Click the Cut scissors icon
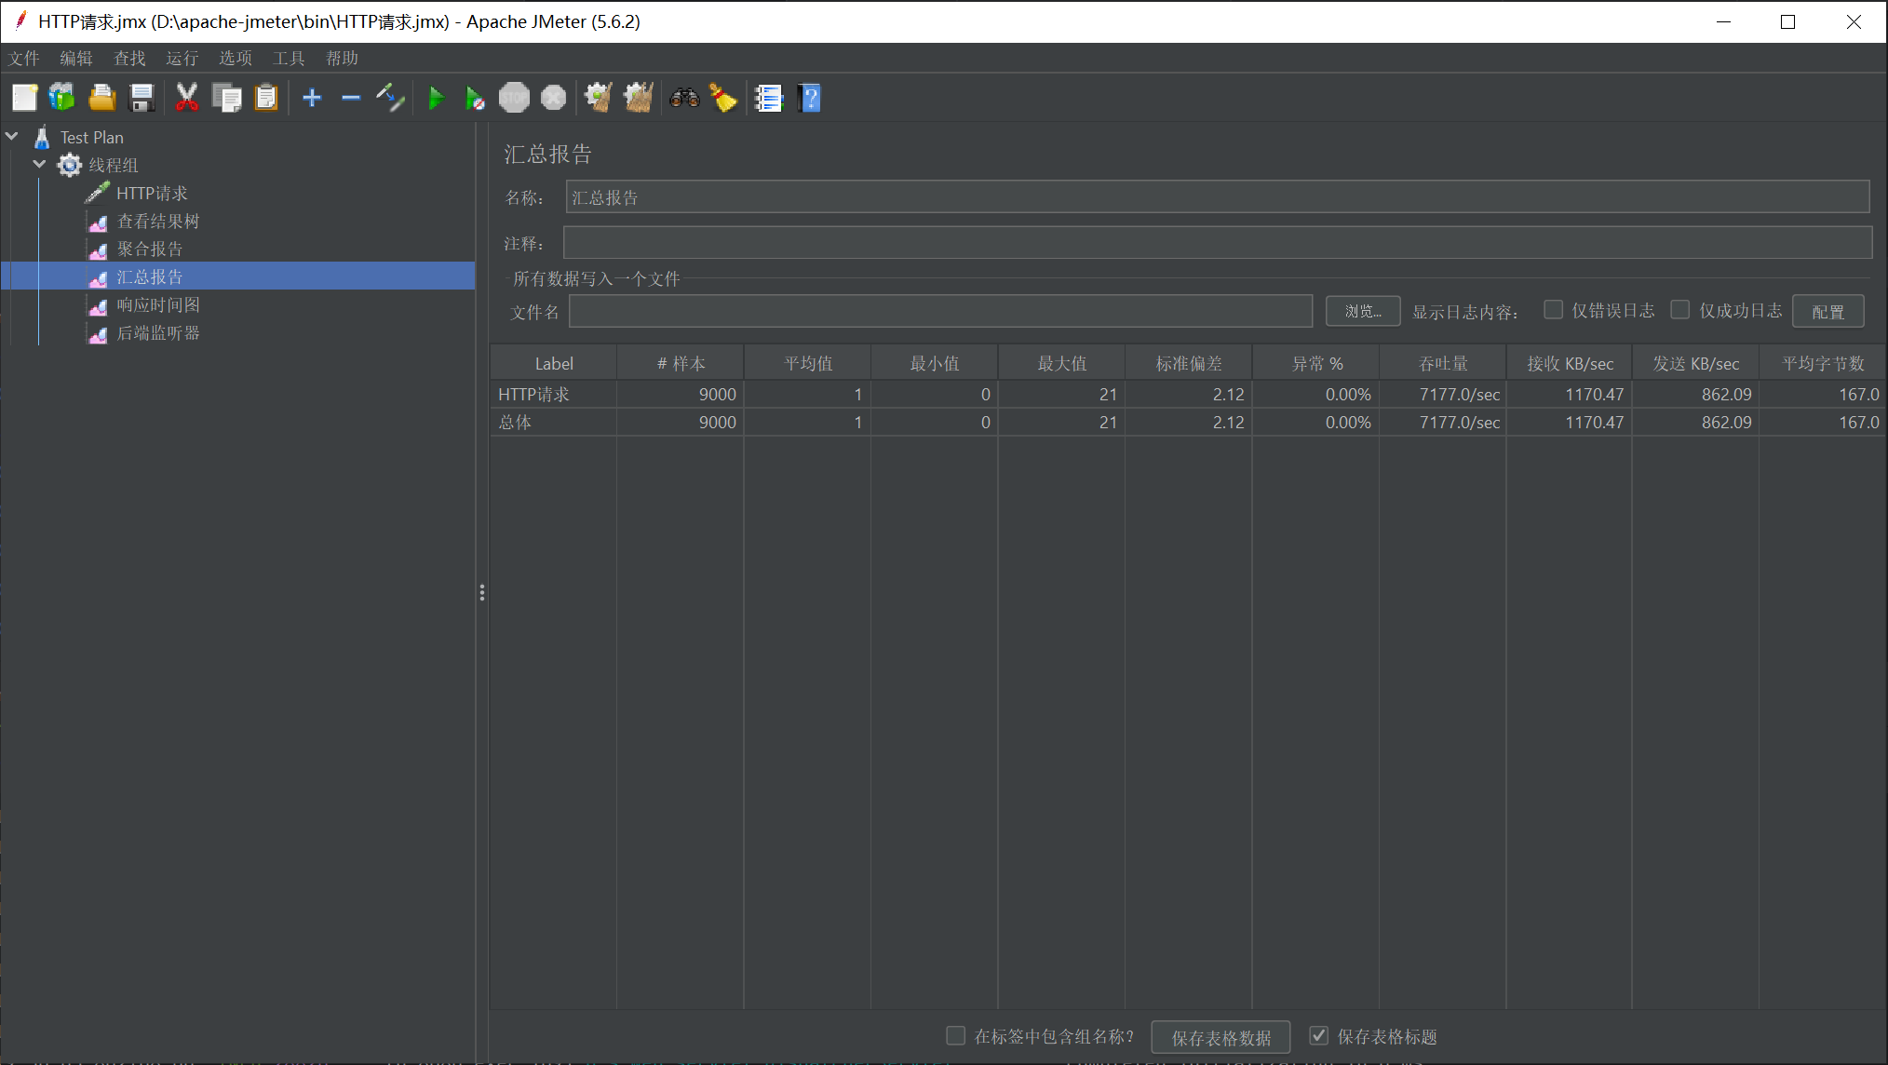Viewport: 1888px width, 1065px height. [x=186, y=98]
